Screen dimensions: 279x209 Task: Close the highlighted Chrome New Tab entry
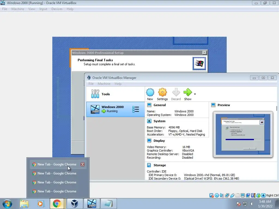click(x=83, y=164)
